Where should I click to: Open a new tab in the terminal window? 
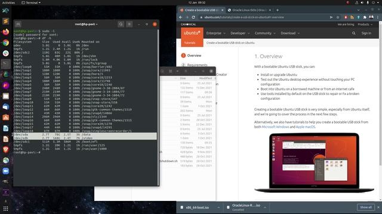(18, 24)
